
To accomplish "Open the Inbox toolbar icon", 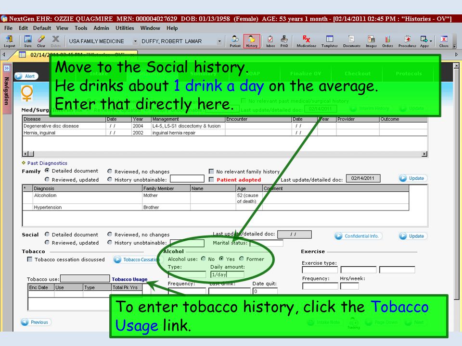I will tap(270, 41).
